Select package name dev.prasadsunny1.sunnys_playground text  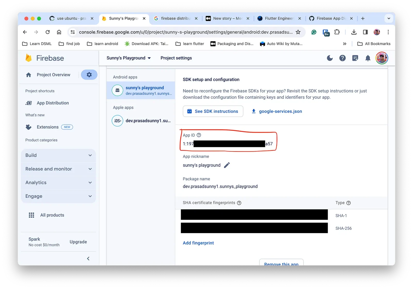[x=220, y=186]
